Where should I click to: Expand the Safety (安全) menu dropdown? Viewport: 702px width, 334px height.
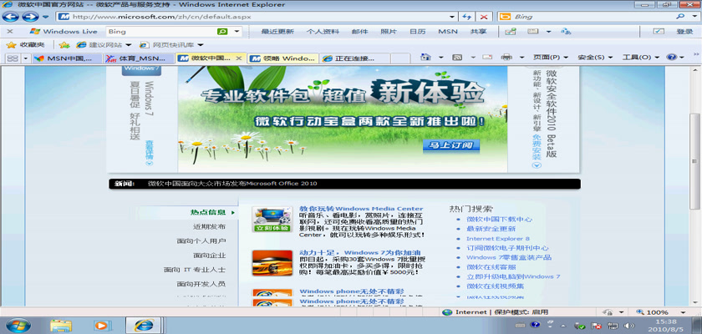pyautogui.click(x=593, y=58)
